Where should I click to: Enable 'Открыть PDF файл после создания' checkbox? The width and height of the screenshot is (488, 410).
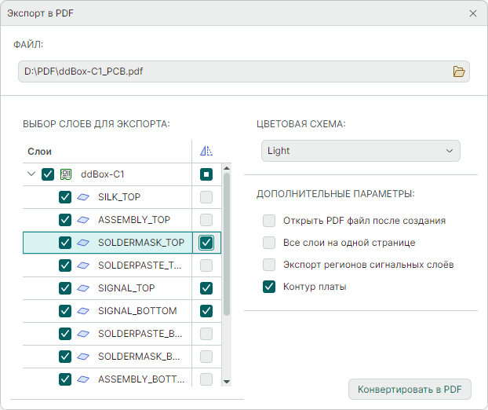pyautogui.click(x=269, y=221)
